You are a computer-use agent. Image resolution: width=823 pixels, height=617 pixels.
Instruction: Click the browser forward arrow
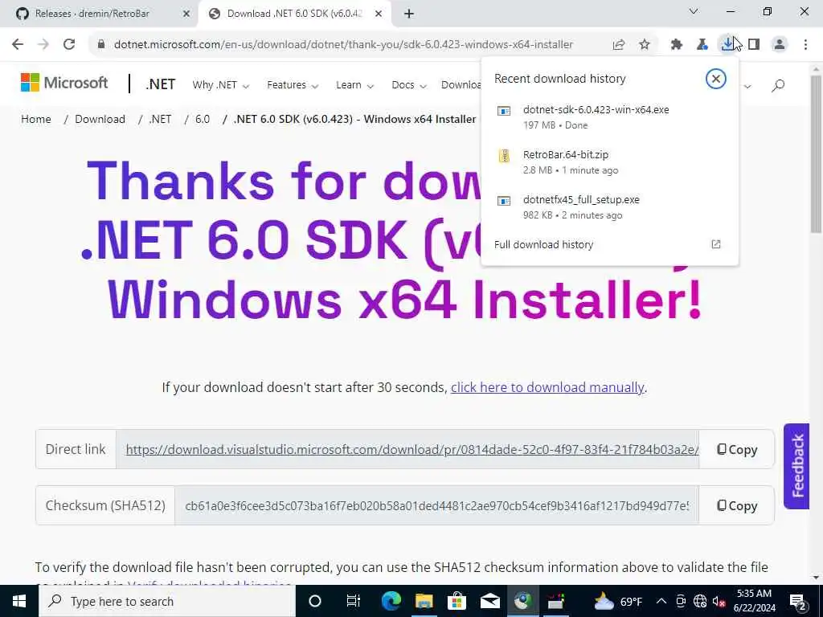(x=43, y=44)
